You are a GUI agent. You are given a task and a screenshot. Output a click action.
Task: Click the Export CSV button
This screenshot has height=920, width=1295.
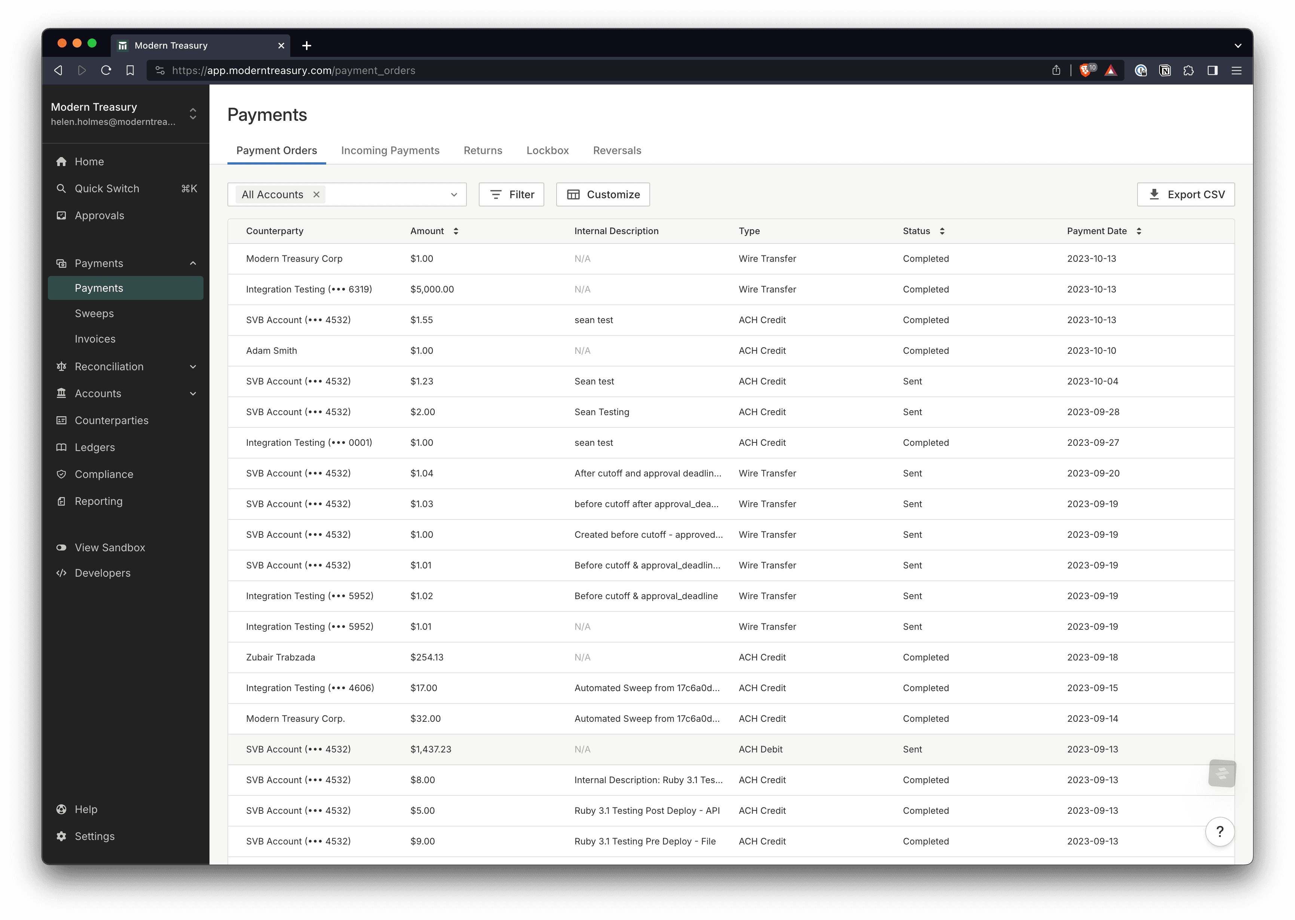(x=1186, y=194)
